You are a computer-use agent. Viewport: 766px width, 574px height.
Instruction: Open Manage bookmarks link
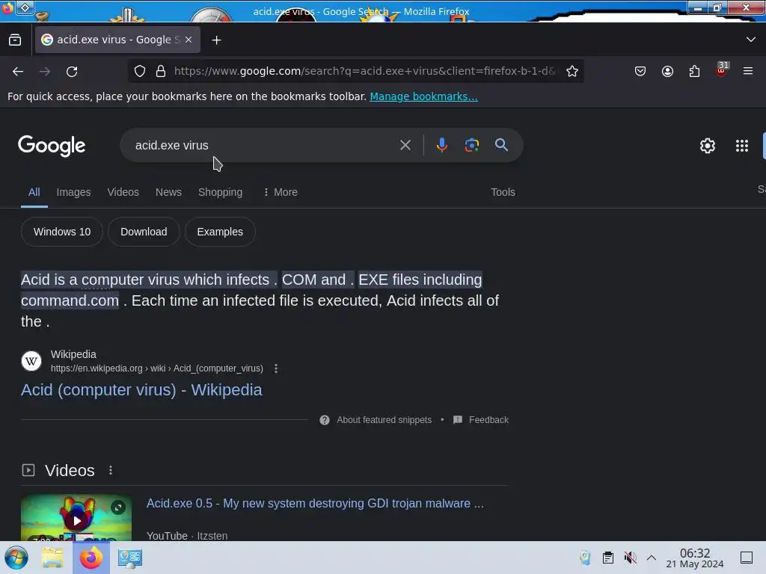(423, 96)
